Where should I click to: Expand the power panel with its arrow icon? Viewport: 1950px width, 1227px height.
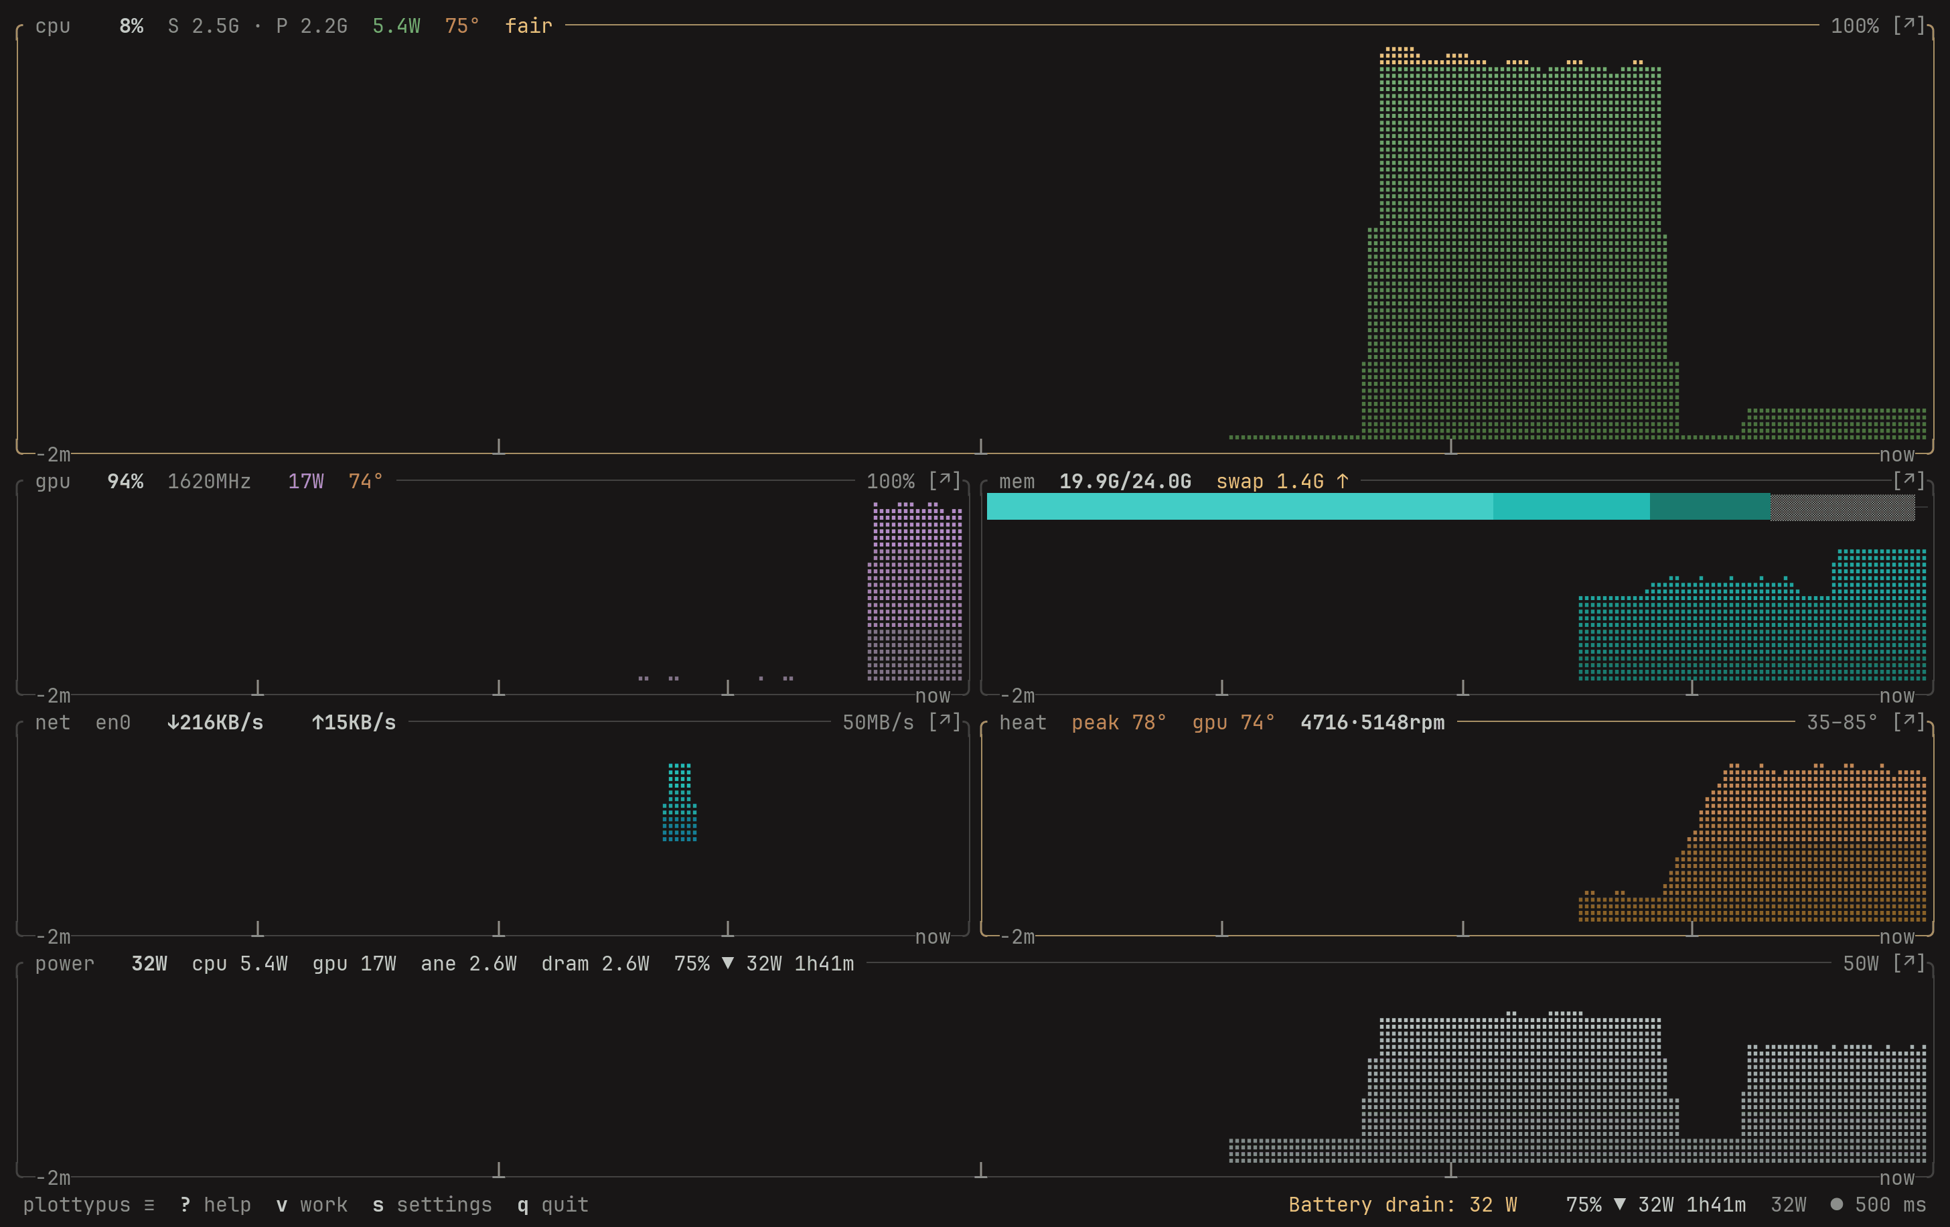pyautogui.click(x=1908, y=963)
